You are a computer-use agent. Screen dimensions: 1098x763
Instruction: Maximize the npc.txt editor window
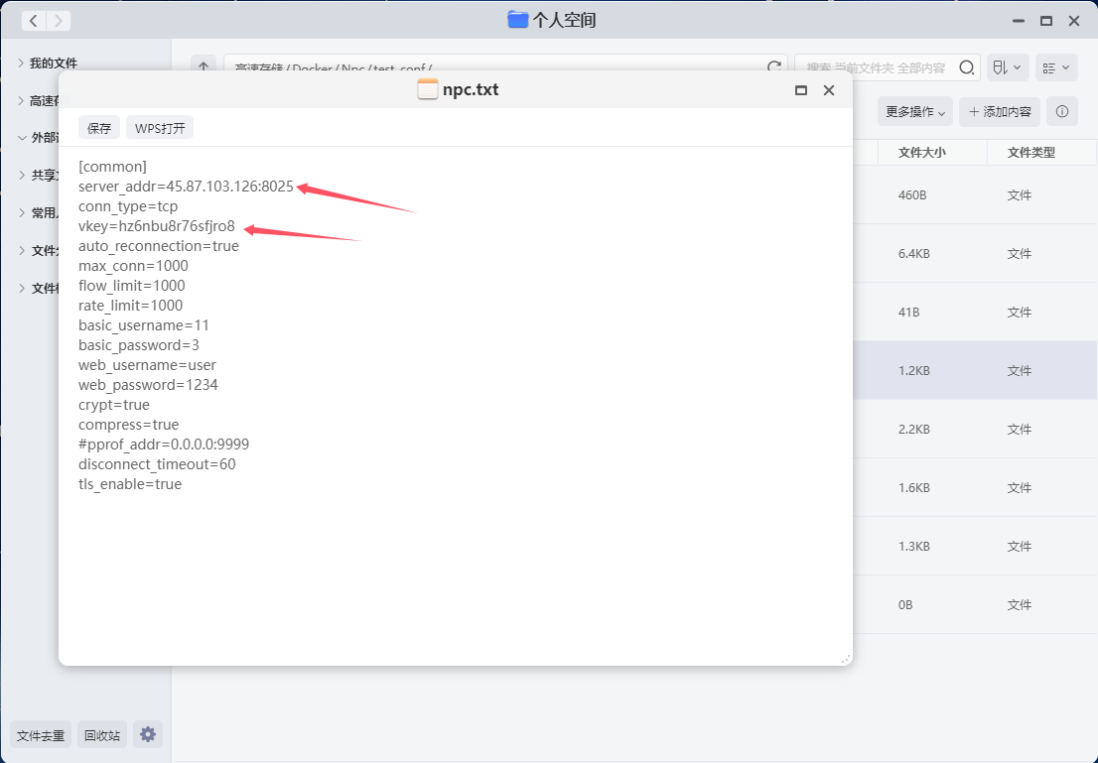tap(801, 90)
